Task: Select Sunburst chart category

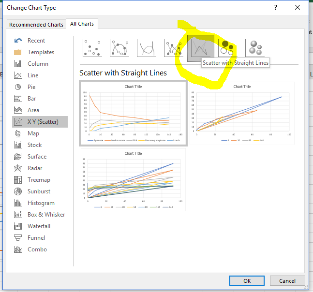Action: [40, 191]
